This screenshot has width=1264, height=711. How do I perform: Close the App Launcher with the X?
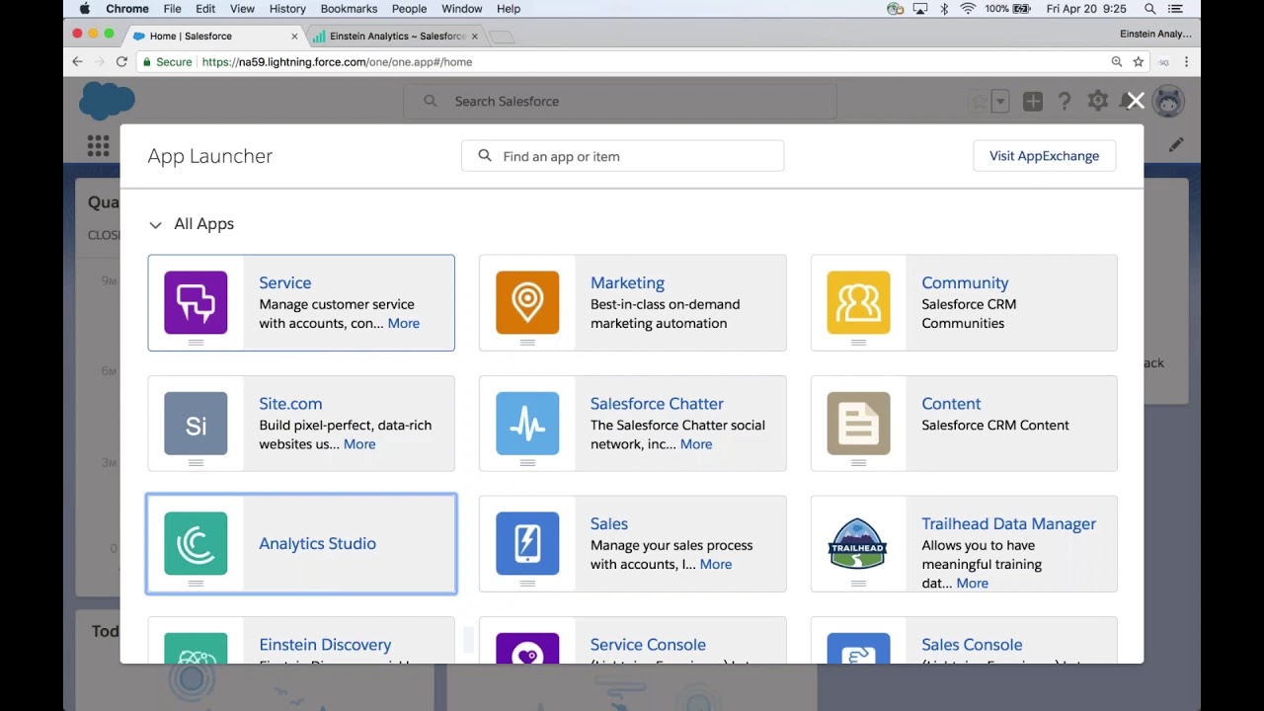1136,101
